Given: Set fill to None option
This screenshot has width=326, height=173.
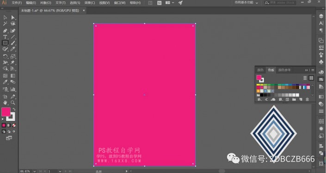Looking at the screenshot, I should point(14,125).
